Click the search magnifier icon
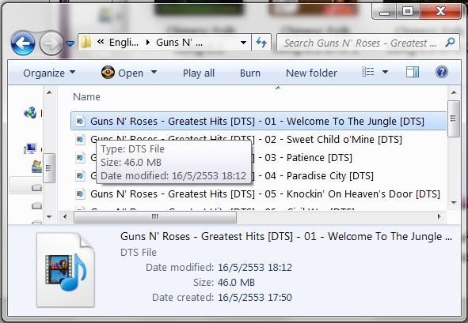Viewport: 468px width, 323px height. pyautogui.click(x=450, y=43)
